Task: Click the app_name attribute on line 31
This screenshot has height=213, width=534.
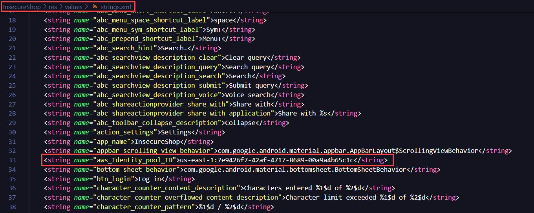Action: tap(112, 141)
